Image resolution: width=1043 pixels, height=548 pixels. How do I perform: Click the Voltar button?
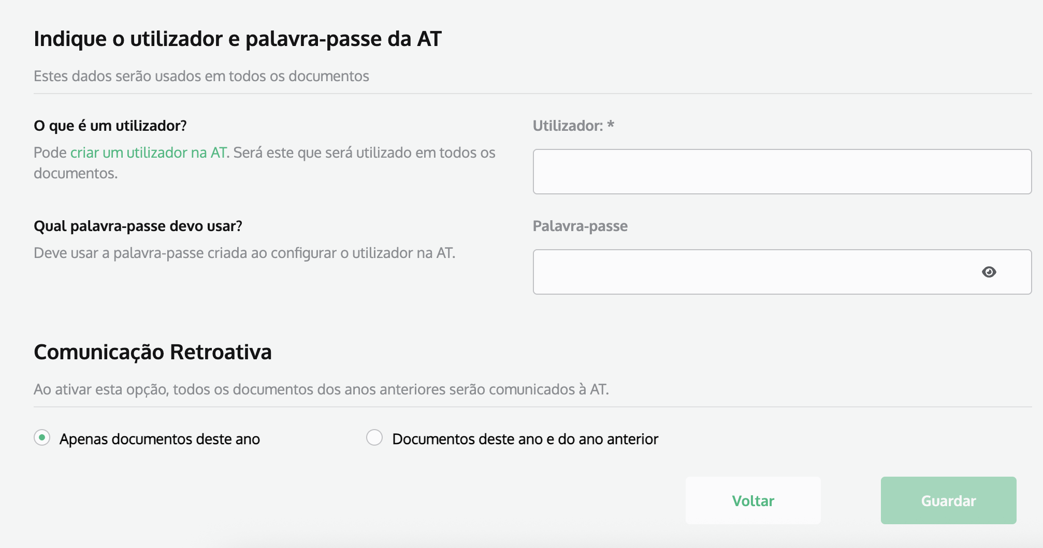[753, 500]
